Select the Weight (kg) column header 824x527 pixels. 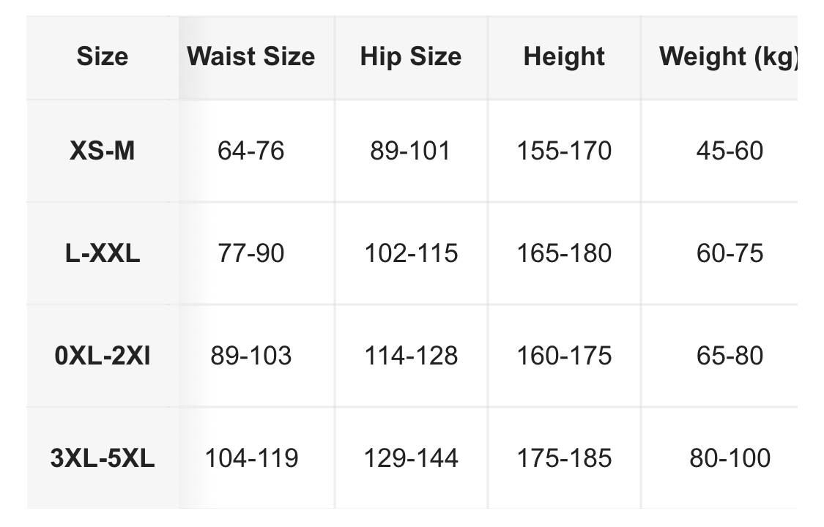pos(727,56)
